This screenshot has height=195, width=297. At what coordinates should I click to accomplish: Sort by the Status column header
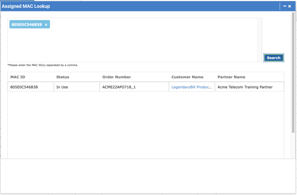(63, 77)
